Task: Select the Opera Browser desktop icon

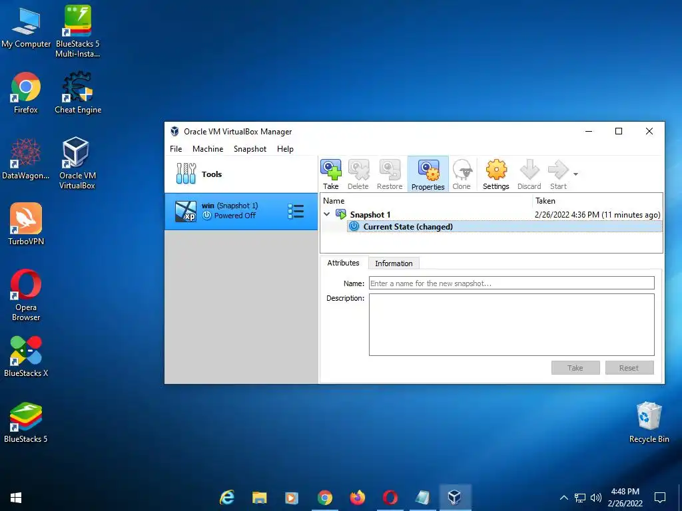Action: (x=26, y=295)
